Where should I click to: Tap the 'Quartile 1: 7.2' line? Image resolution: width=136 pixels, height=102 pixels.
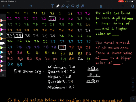61,72
